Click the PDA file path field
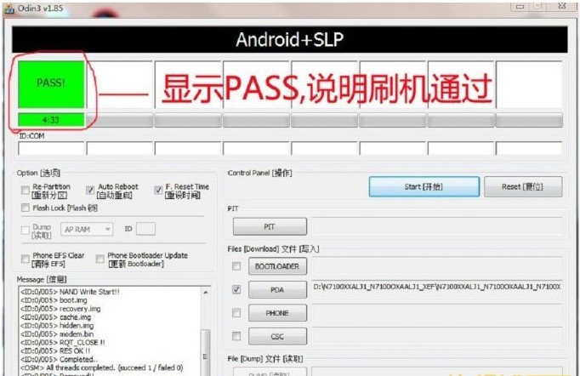The height and width of the screenshot is (376, 580). tap(437, 287)
